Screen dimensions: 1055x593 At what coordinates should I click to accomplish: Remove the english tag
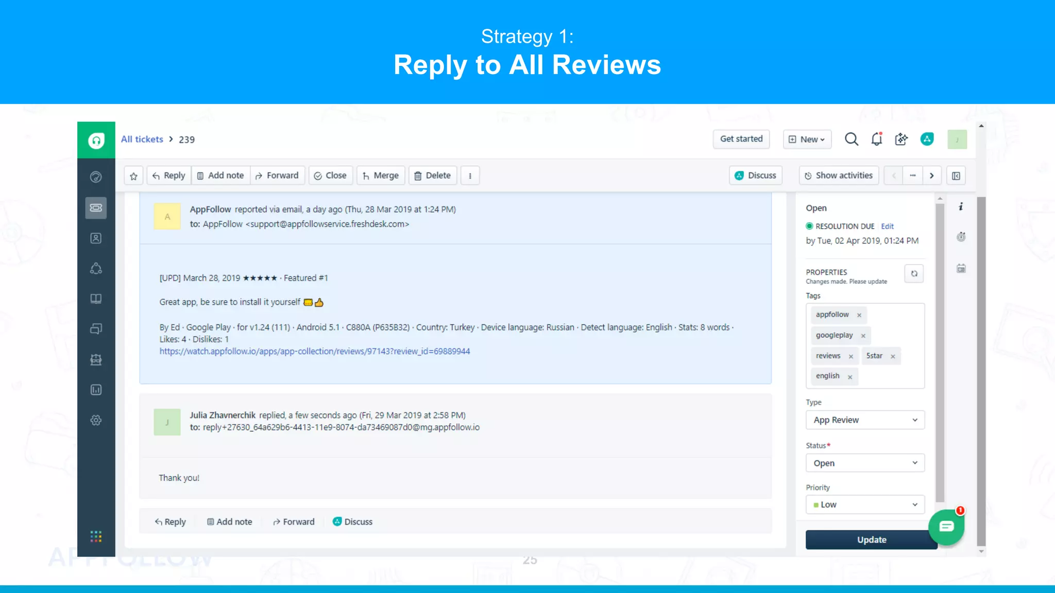pyautogui.click(x=850, y=377)
